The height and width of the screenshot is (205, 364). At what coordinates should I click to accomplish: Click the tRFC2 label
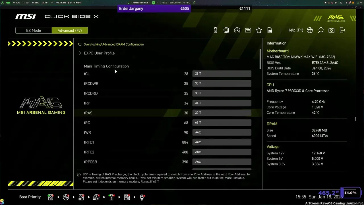pyautogui.click(x=89, y=152)
